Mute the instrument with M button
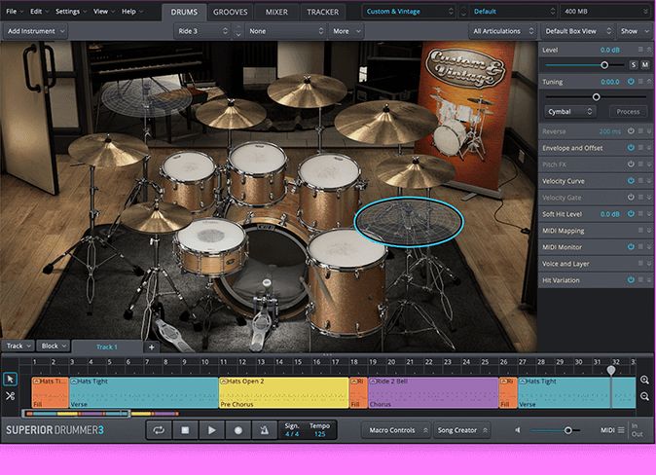The height and width of the screenshot is (475, 656). tap(644, 65)
